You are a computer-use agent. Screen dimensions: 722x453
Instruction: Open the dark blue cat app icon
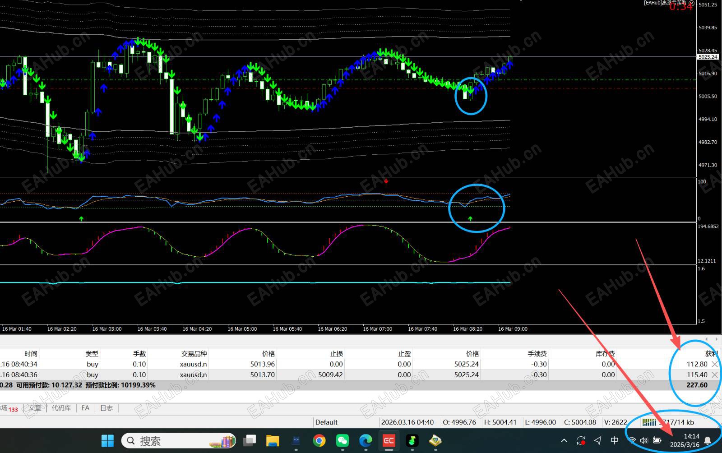point(296,440)
